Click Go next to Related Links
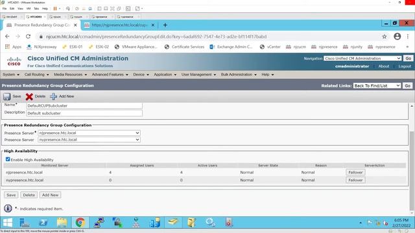 pos(408,85)
